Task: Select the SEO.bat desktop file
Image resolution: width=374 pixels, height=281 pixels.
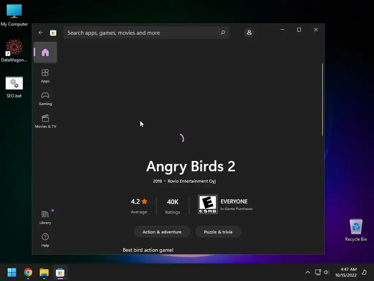Action: [14, 87]
